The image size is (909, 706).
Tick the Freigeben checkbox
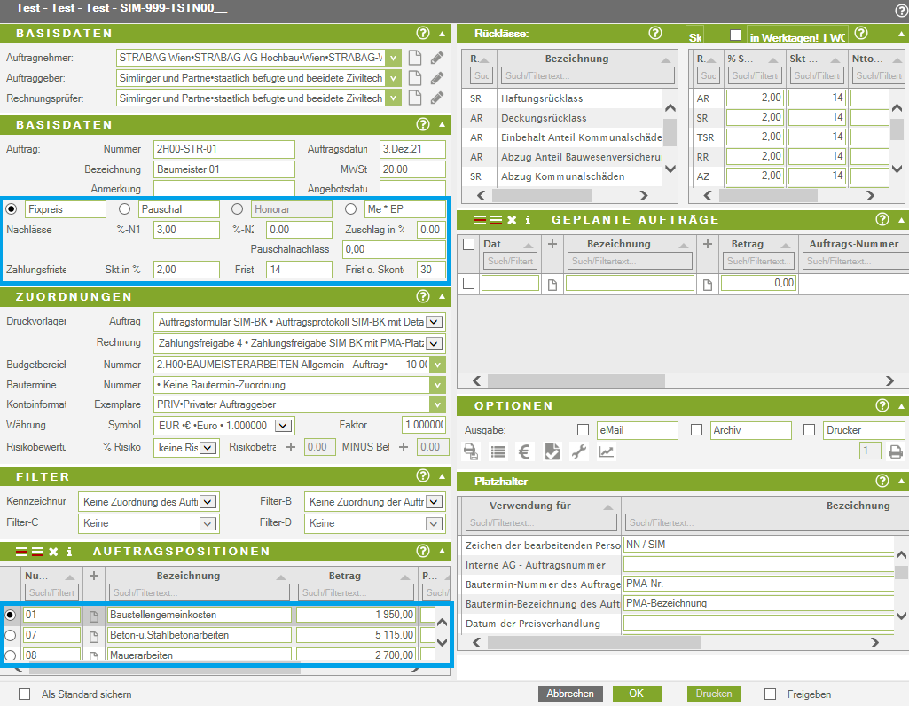(x=770, y=694)
